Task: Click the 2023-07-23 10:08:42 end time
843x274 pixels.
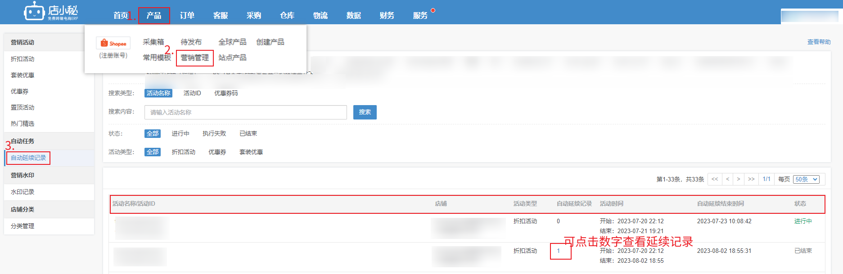Action: pos(724,221)
